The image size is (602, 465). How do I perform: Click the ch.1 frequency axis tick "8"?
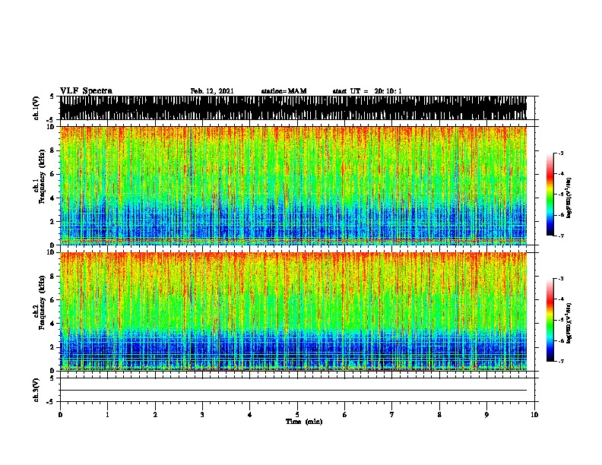pyautogui.click(x=54, y=150)
